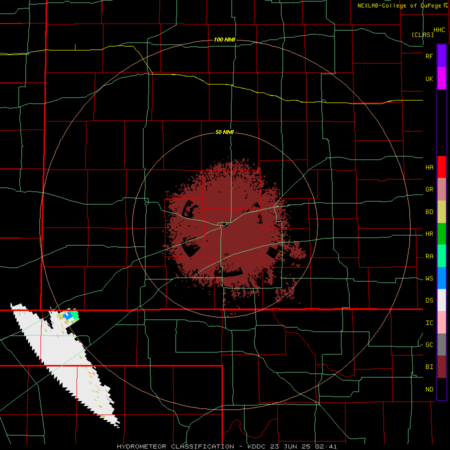The height and width of the screenshot is (450, 450).
Task: Click the HA red legend swatch
Action: (441, 167)
